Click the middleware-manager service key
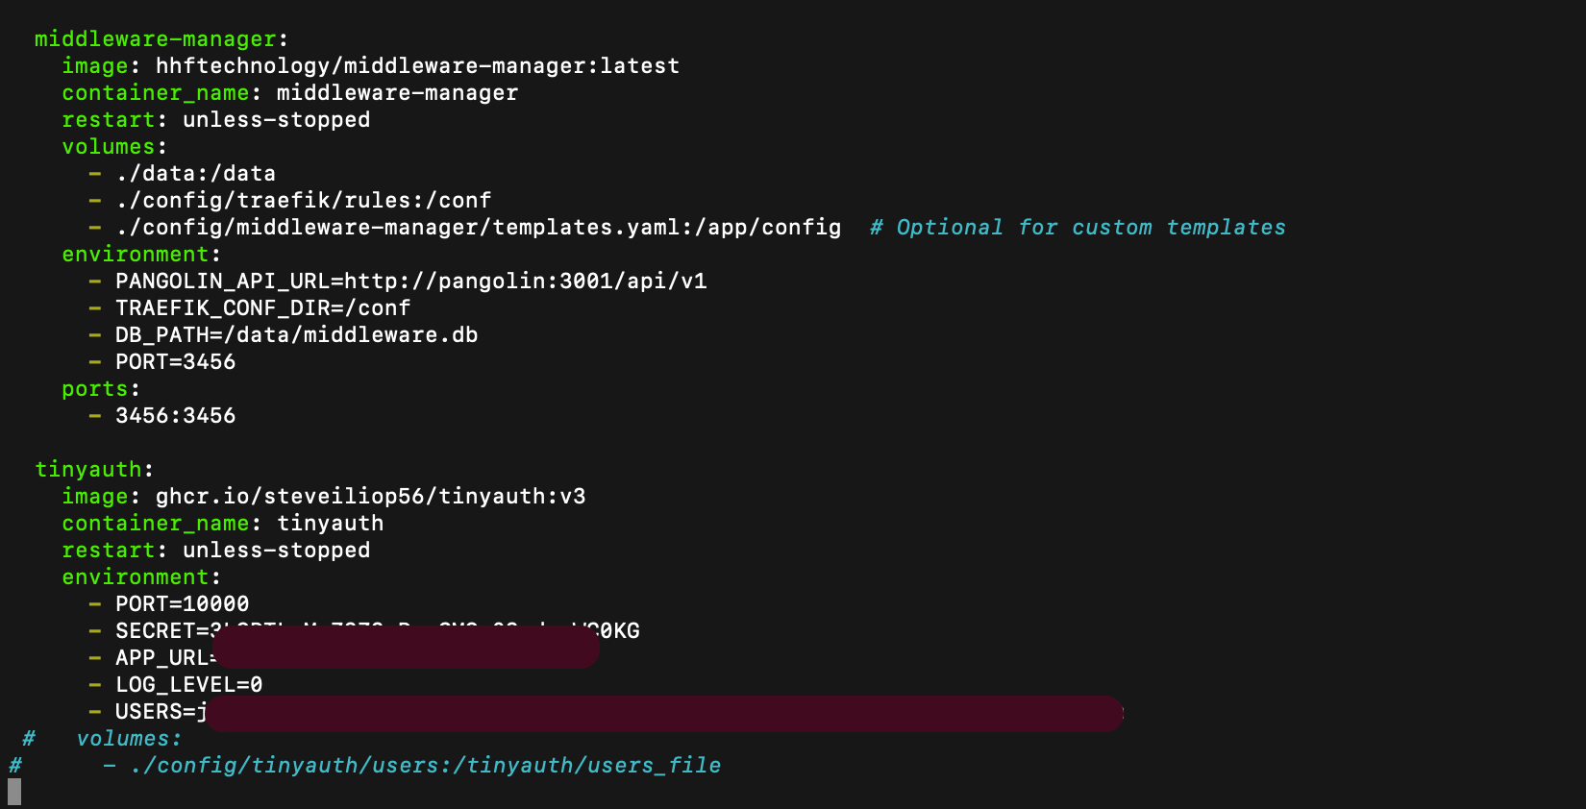 click(155, 39)
